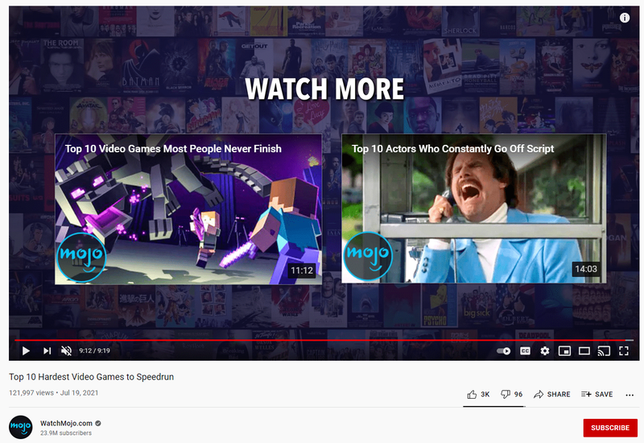Screen dimensions: 644x443
Task: Share this video
Action: (551, 394)
